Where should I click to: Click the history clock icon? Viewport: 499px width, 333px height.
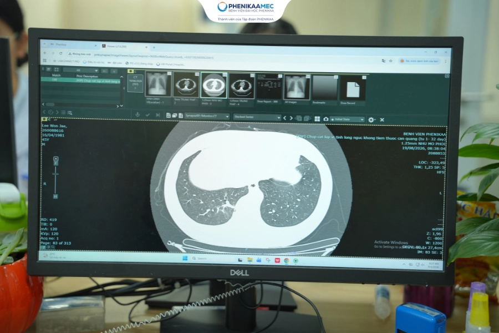(x=50, y=112)
